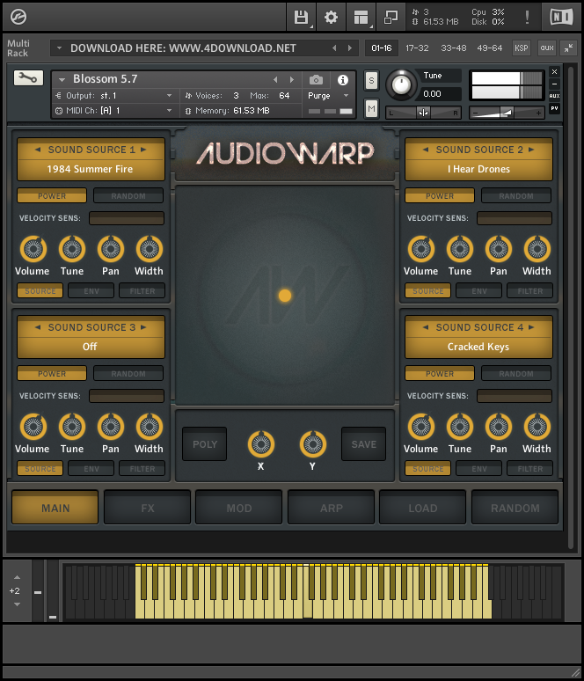Image resolution: width=584 pixels, height=681 pixels.
Task: Click the save floppy disk icon
Action: click(301, 18)
